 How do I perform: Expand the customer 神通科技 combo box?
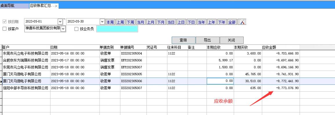pos(63,29)
